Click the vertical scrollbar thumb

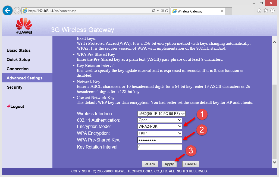274,121
